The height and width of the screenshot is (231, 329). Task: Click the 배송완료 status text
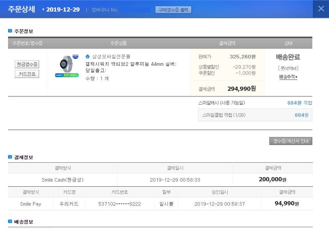(288, 57)
